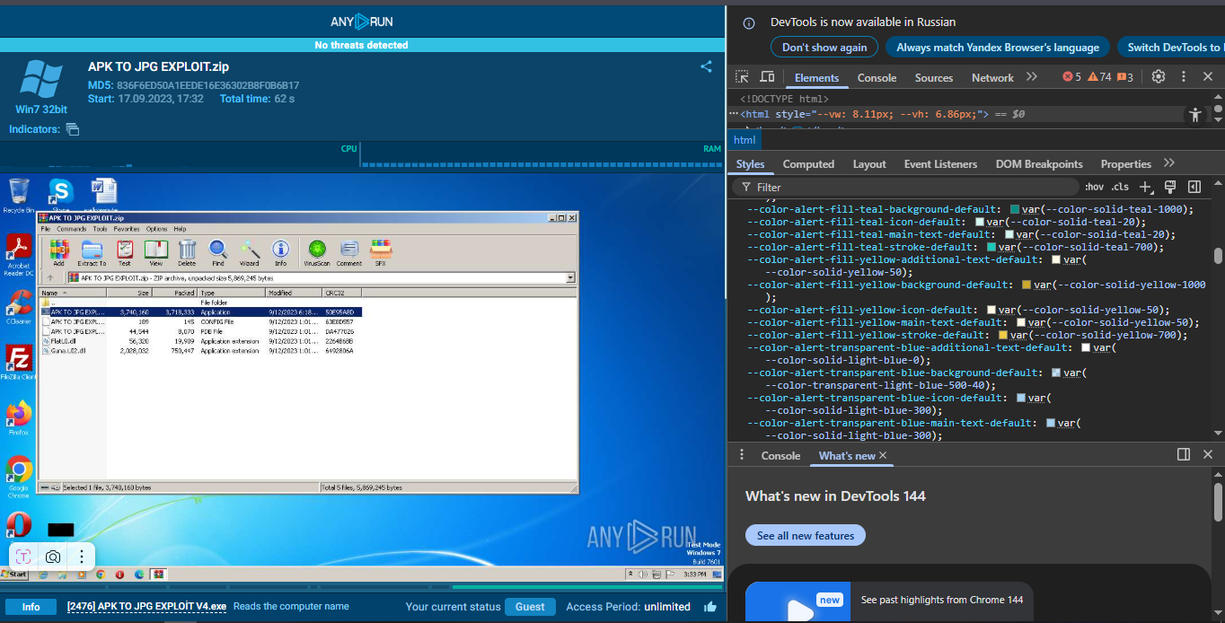
Task: Click the image search camera icon
Action: [53, 557]
